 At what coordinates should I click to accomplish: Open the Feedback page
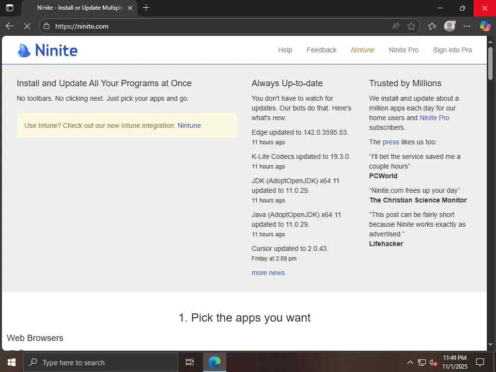(x=322, y=50)
